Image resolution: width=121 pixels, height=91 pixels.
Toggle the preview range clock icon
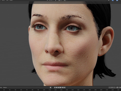click(117, 87)
